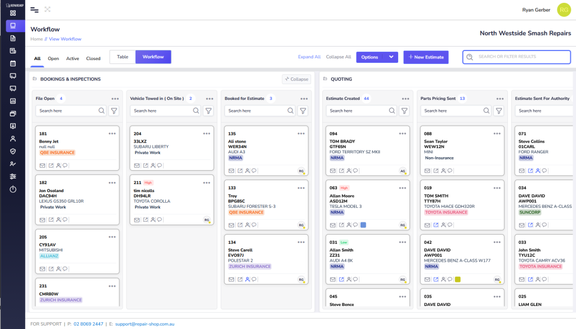This screenshot has height=329, width=576.
Task: Open three-dot menu on card 094 TOM BRADY
Action: click(403, 134)
